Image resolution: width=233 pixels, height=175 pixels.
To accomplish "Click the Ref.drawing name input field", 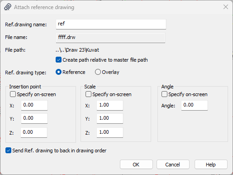I will click(x=111, y=24).
